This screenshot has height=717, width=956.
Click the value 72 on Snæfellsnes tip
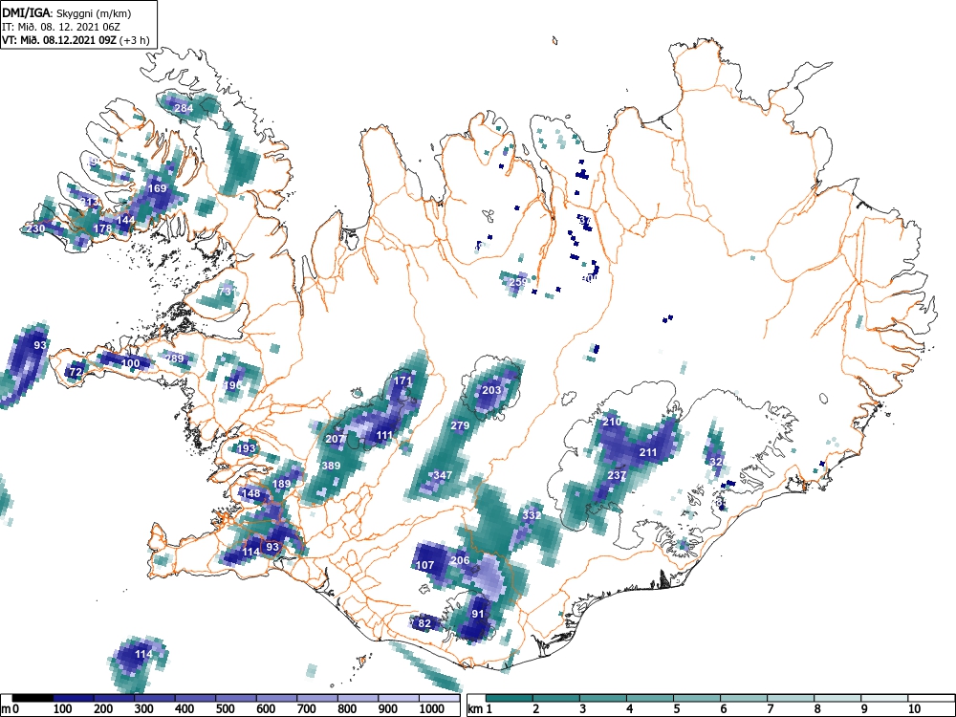pyautogui.click(x=76, y=371)
